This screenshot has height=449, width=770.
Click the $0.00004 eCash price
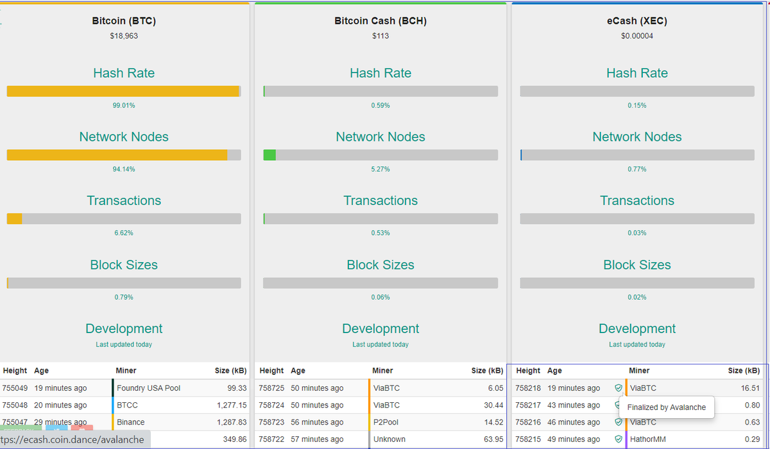tap(637, 36)
